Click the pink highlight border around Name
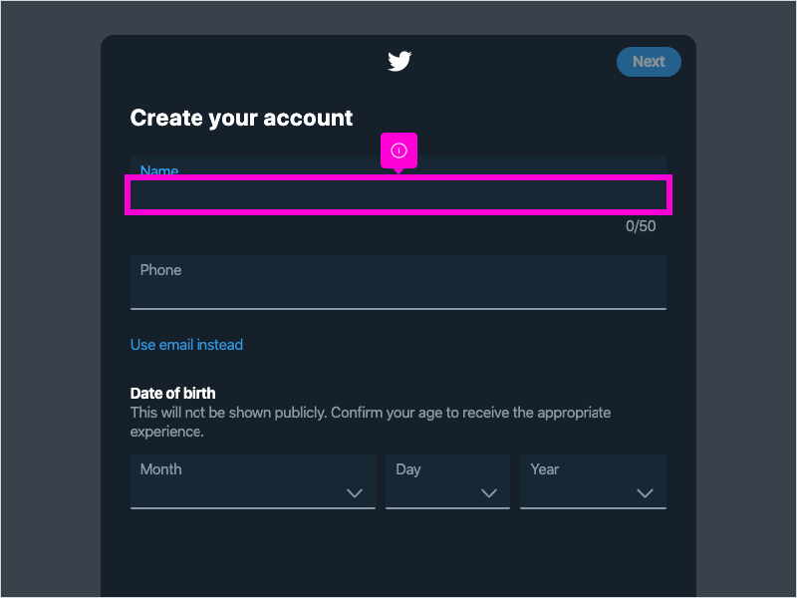The width and height of the screenshot is (797, 598). 398,177
